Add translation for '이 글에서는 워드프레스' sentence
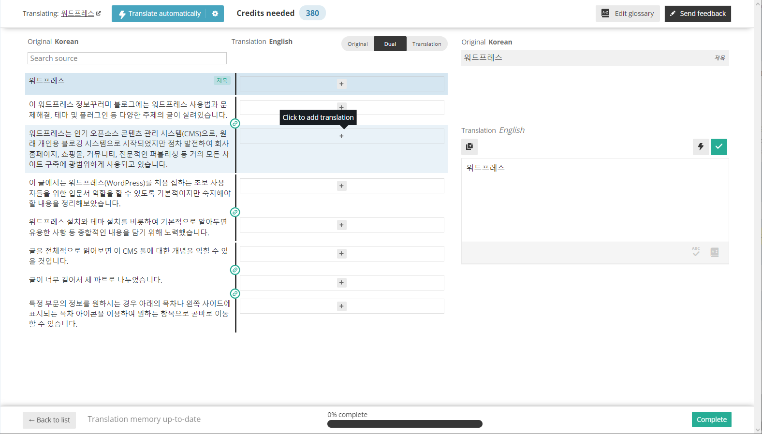762x434 pixels. [342, 186]
